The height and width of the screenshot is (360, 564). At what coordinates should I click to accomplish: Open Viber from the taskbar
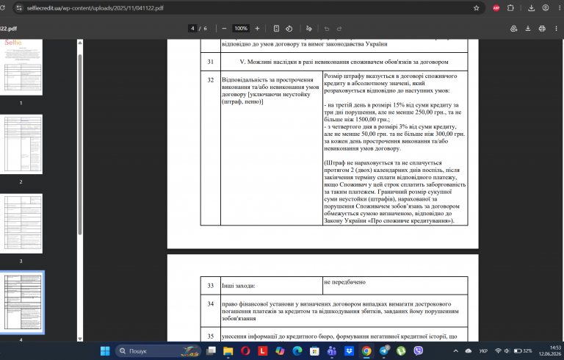419,350
